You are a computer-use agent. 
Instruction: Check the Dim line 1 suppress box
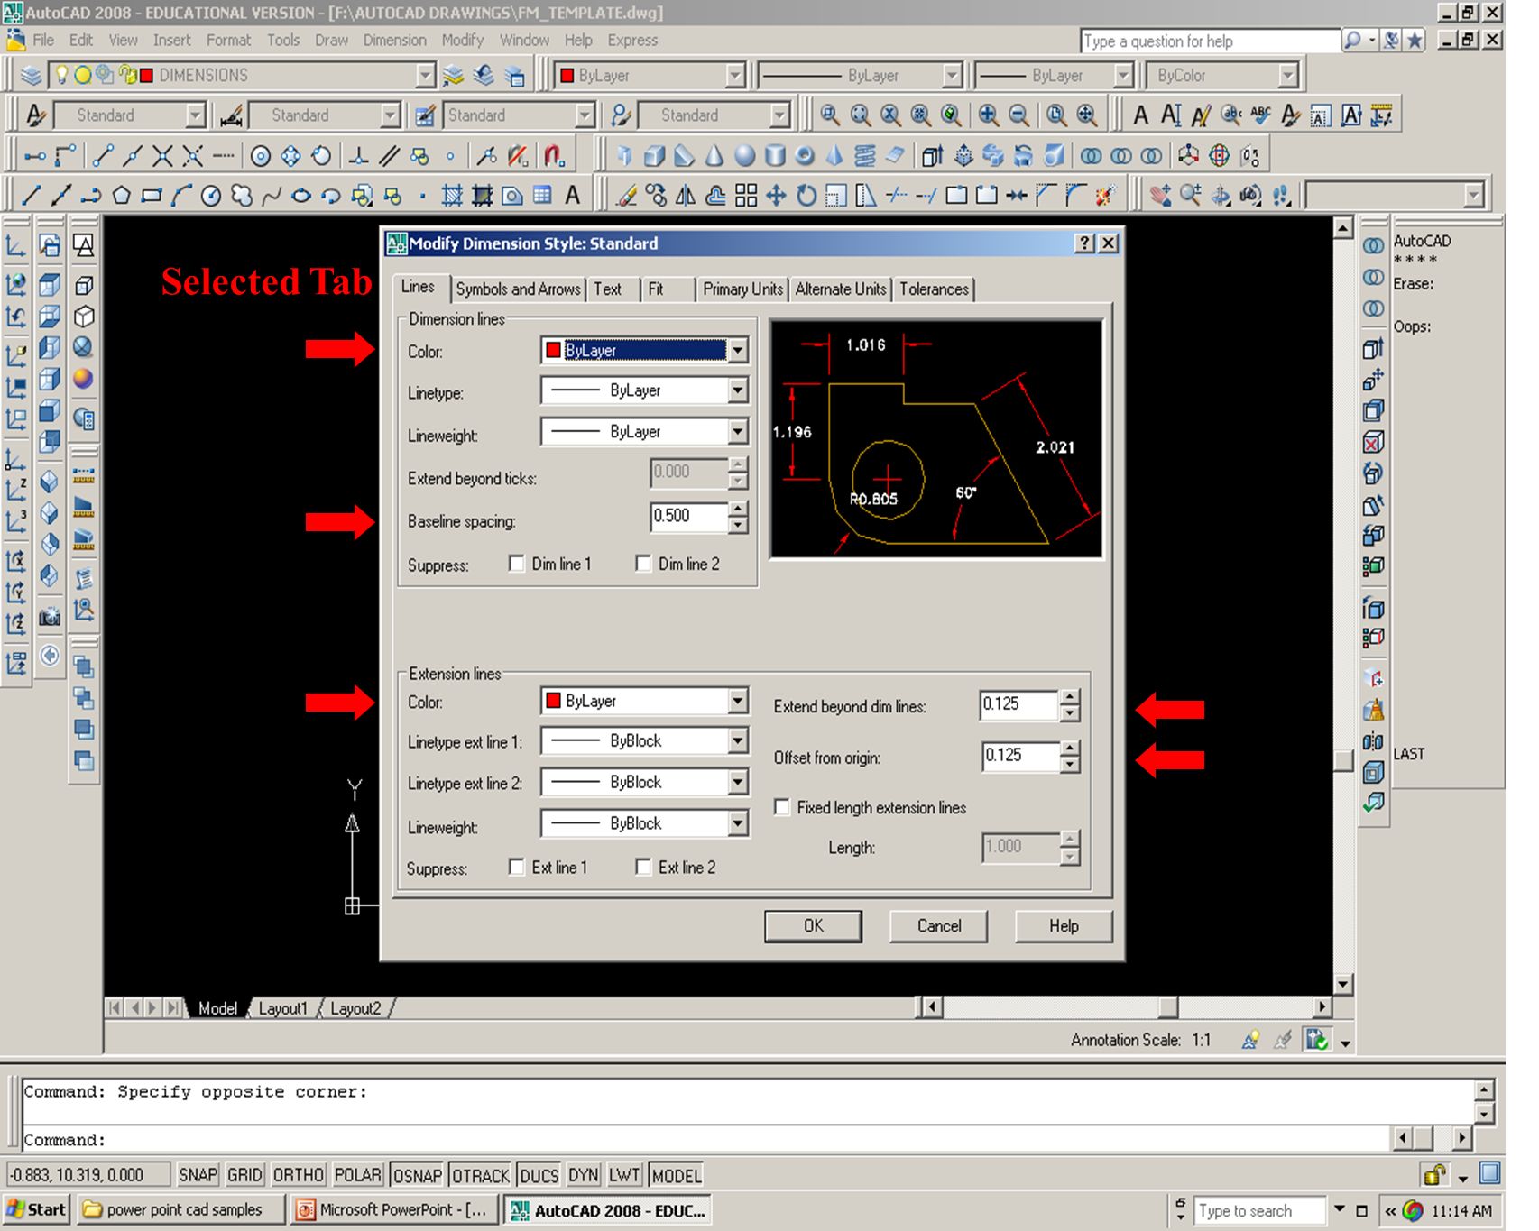click(x=517, y=564)
